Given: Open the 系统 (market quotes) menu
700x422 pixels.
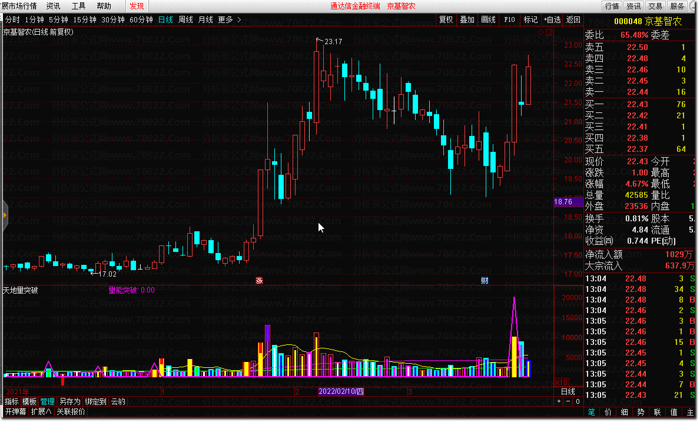Looking at the screenshot, I should click(19, 6).
